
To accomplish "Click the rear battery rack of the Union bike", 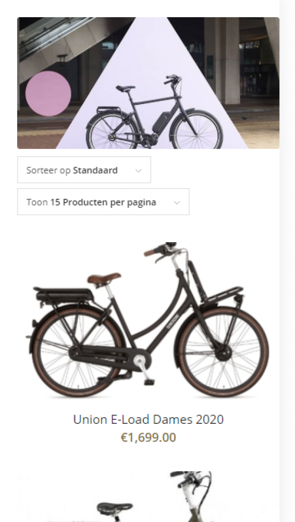I will (65, 294).
